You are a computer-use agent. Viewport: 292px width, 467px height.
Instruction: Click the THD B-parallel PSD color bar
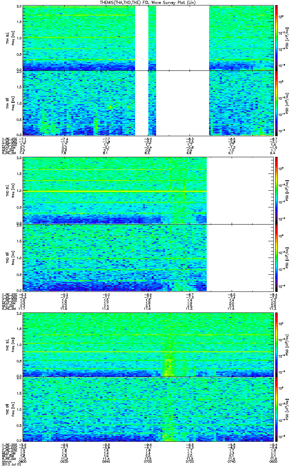coord(276,258)
